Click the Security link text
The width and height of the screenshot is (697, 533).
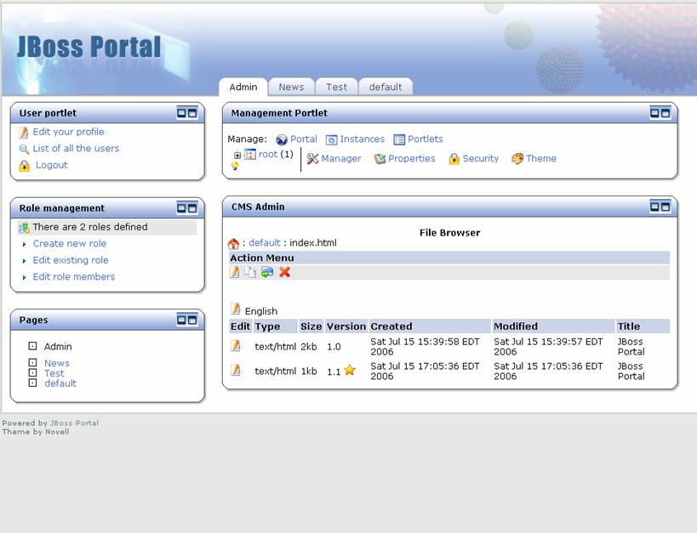pyautogui.click(x=481, y=158)
